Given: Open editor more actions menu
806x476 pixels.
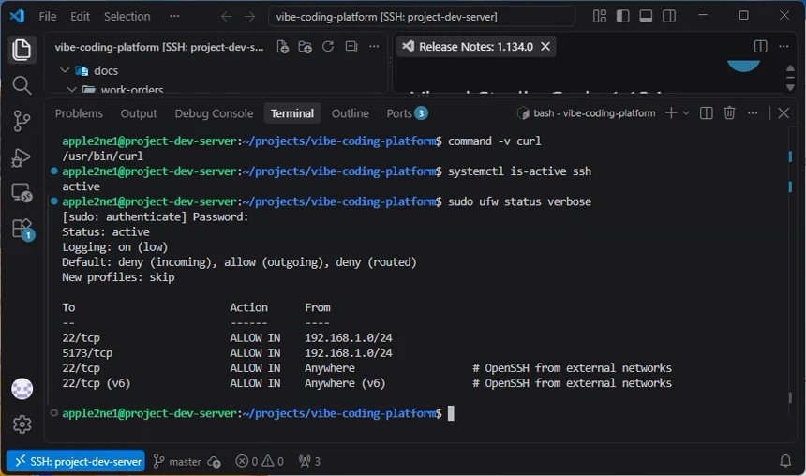Looking at the screenshot, I should pyautogui.click(x=784, y=46).
